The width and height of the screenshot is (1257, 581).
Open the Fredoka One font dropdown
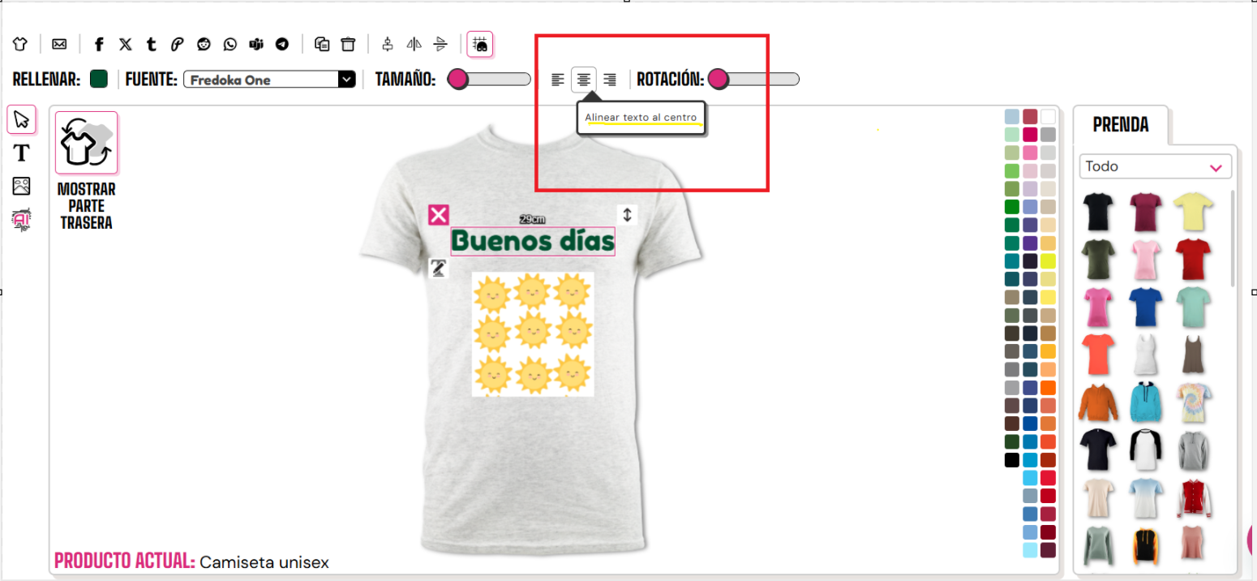tap(269, 80)
